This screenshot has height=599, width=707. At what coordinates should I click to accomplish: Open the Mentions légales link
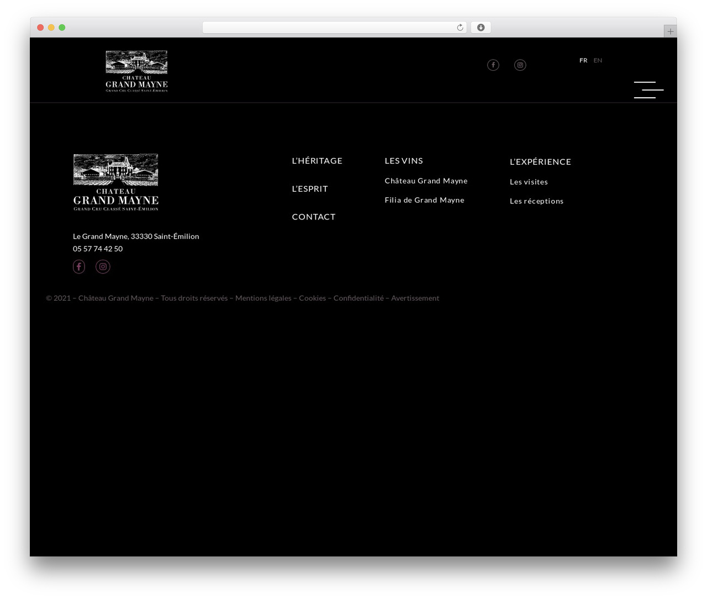point(263,298)
